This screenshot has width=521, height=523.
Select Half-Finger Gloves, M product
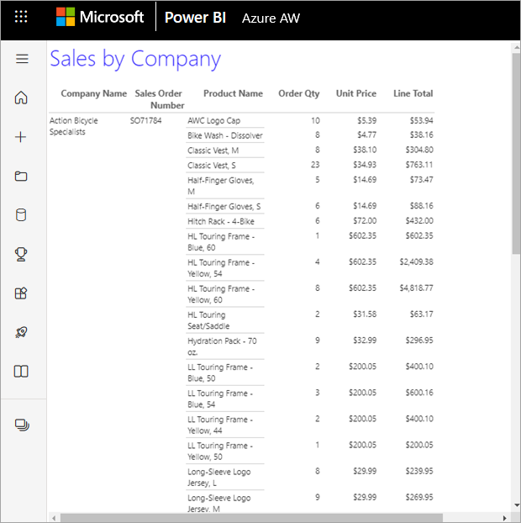pyautogui.click(x=221, y=186)
